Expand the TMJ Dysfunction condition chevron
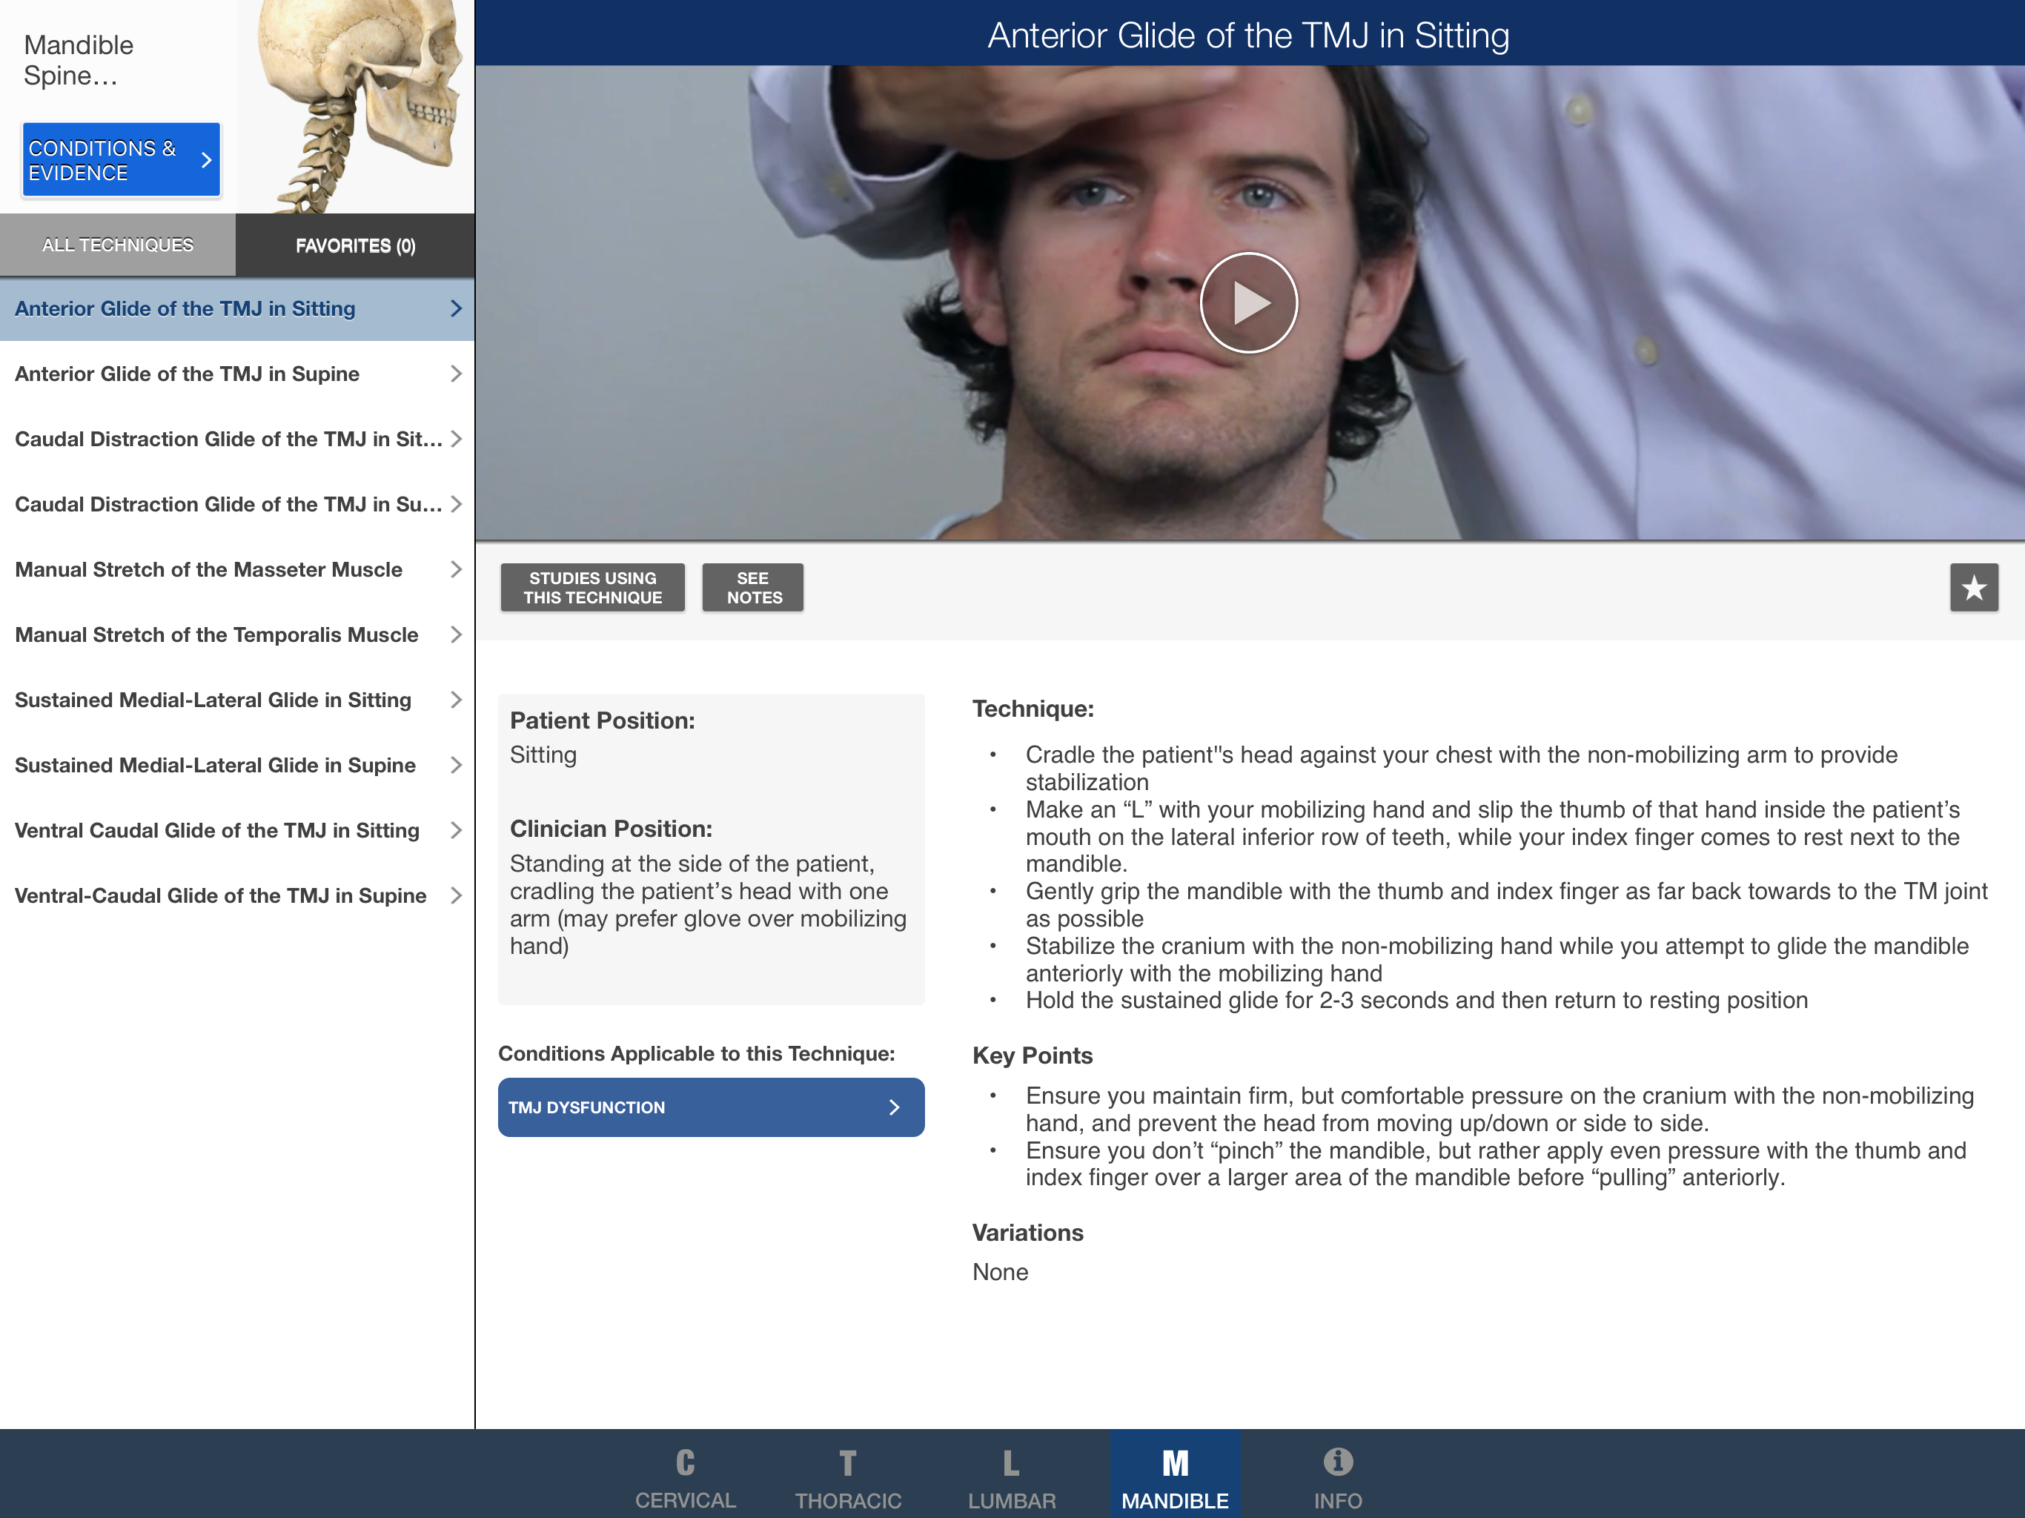 coord(895,1107)
